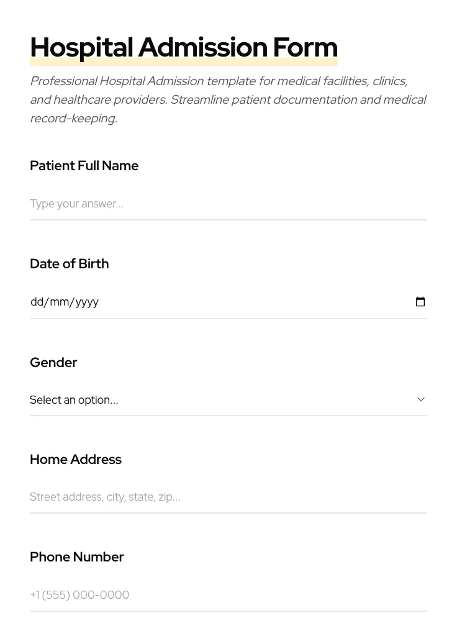Click the Patient Full Name label
This screenshot has height=636, width=457.
click(84, 165)
